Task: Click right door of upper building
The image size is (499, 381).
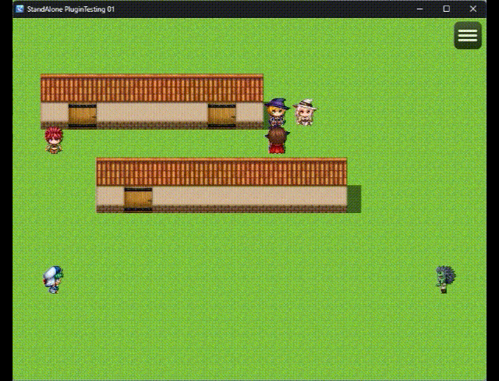Action: coord(221,116)
